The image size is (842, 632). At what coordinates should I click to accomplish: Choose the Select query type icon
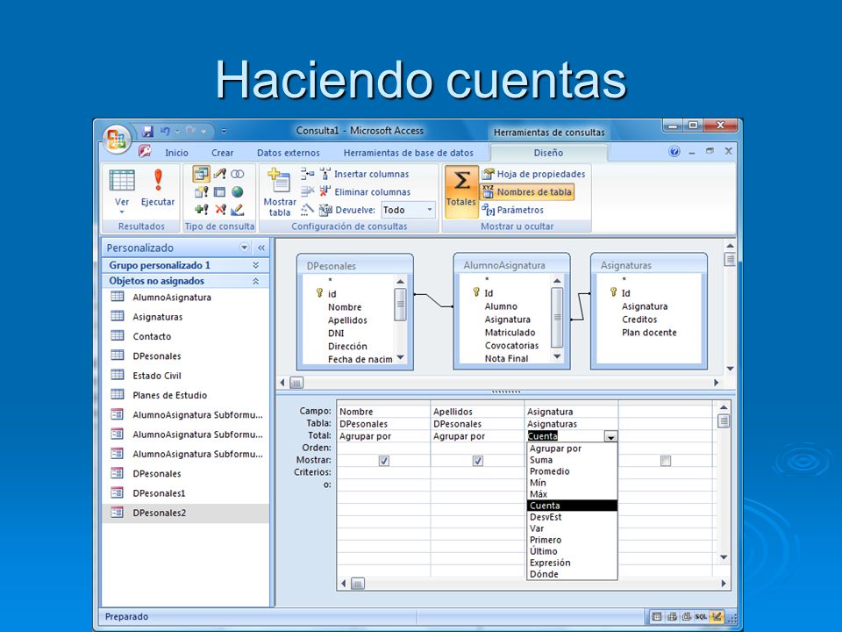pyautogui.click(x=202, y=174)
